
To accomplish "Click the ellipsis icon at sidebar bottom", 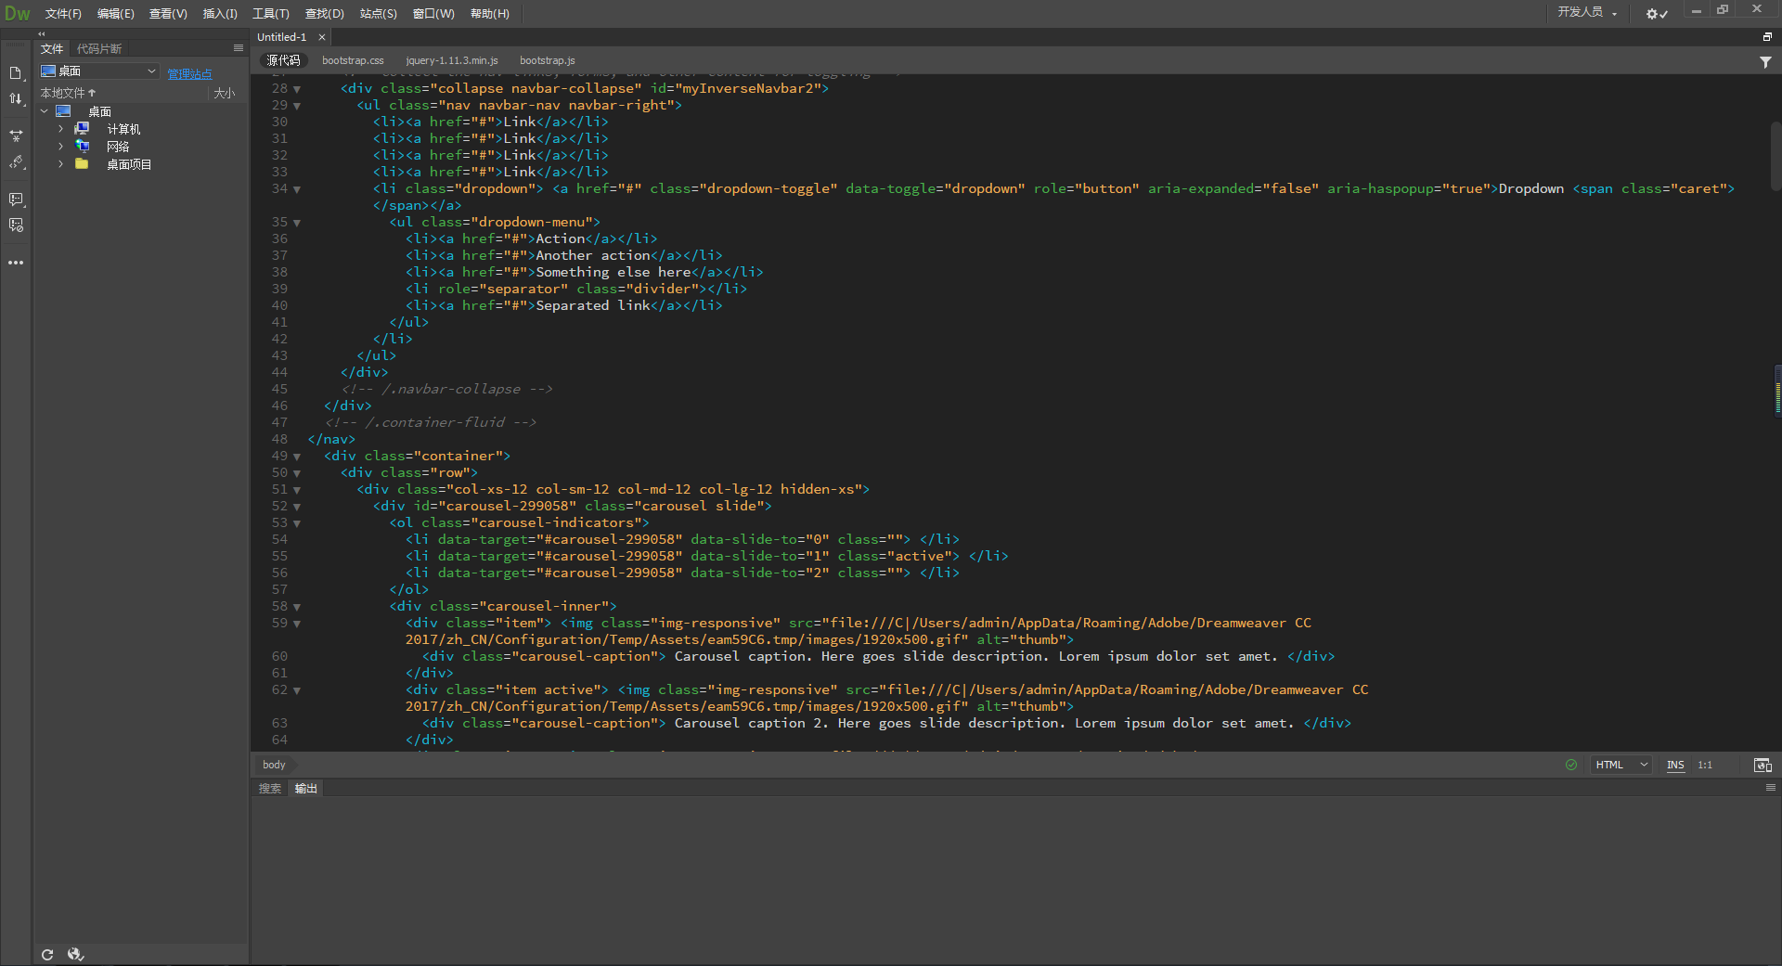I will point(15,263).
